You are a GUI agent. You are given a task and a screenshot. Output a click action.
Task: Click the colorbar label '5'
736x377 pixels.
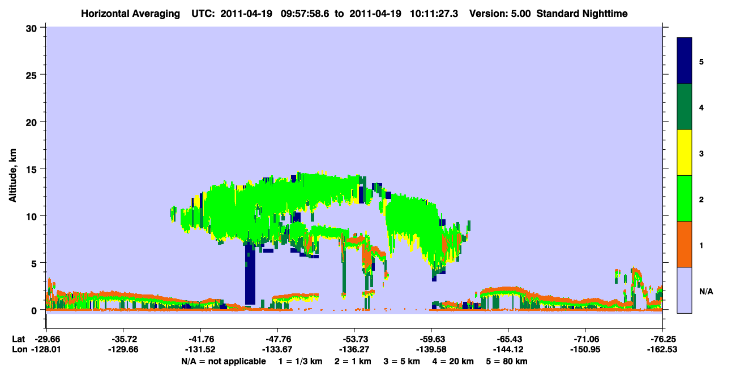click(x=701, y=62)
